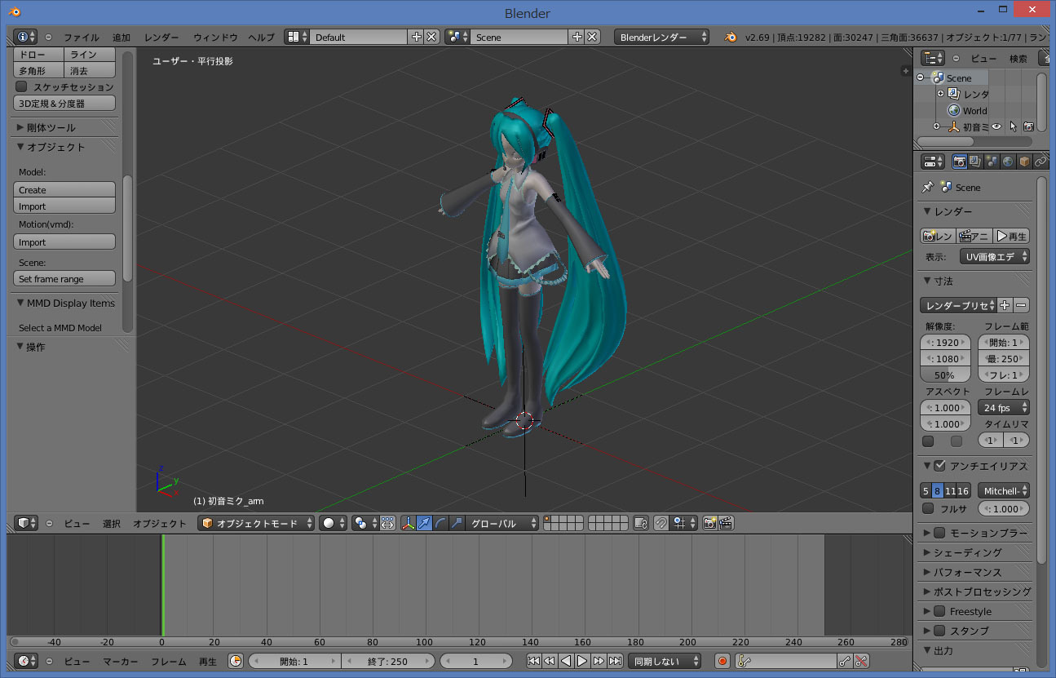This screenshot has width=1056, height=678.
Task: Toggle the pin icon beside Scene
Action: click(927, 187)
